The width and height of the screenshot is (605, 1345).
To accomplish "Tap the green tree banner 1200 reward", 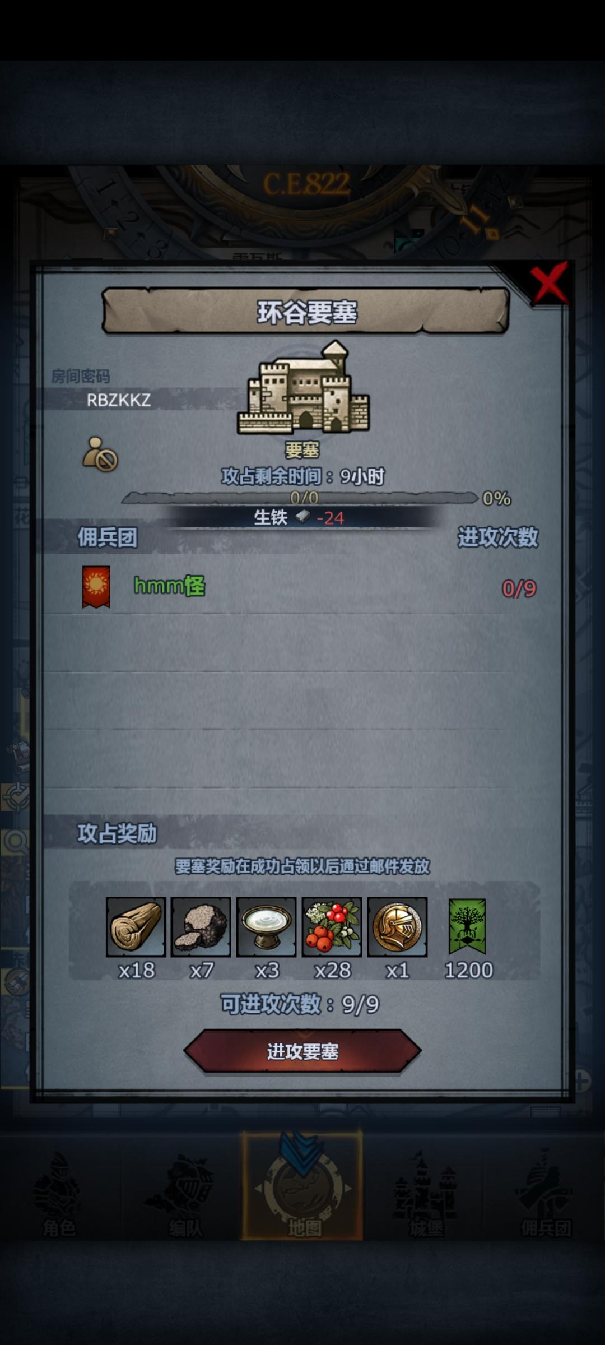I will point(467,926).
